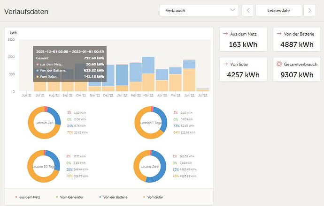Click the Feb '22 bar in chart

pos(136,77)
